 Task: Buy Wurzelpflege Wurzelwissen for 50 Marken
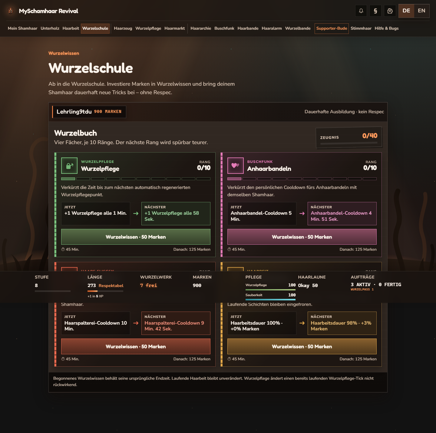tap(136, 237)
